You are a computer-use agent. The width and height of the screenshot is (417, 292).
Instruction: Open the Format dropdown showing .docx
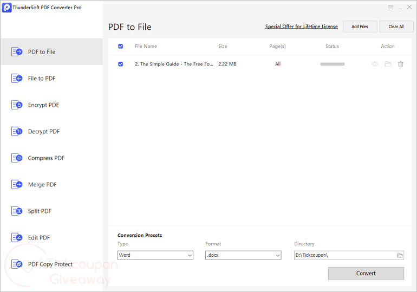(243, 255)
